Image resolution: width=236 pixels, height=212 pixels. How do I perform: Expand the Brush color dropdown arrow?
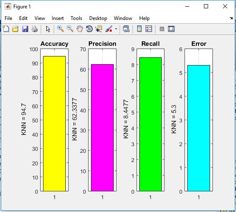(x=116, y=29)
